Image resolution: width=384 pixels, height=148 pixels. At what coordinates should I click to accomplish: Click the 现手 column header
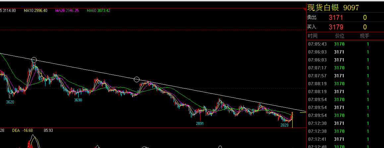click(x=364, y=36)
